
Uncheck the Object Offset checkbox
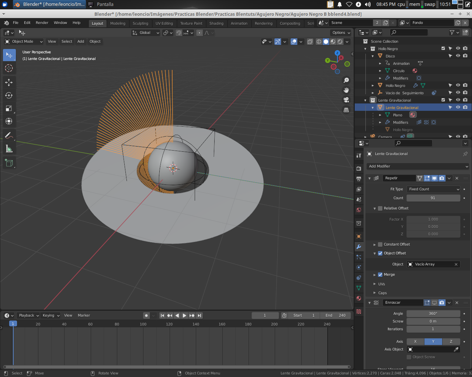click(380, 253)
